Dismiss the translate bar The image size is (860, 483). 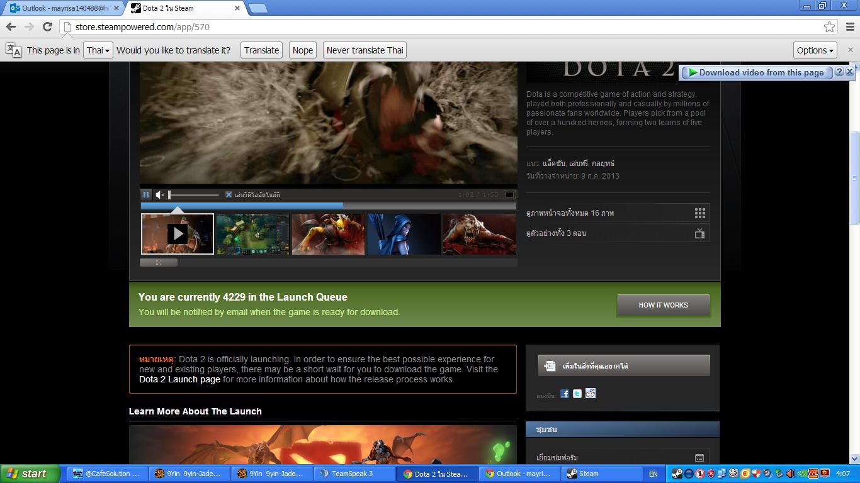click(851, 50)
